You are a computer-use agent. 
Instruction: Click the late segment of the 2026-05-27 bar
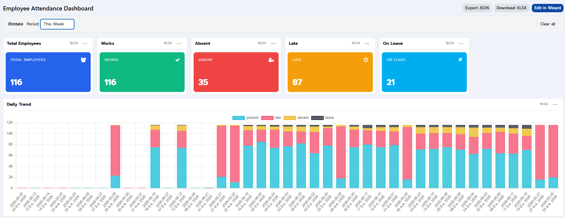540,152
